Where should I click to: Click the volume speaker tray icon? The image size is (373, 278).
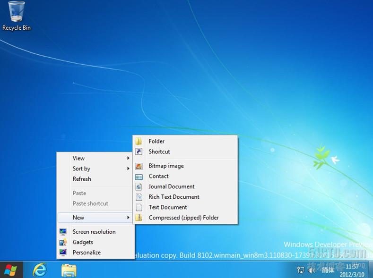pyautogui.click(x=312, y=270)
